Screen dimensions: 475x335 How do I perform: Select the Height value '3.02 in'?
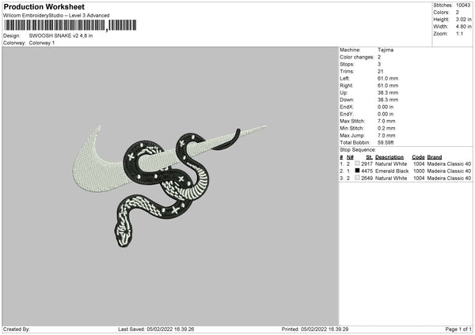click(x=463, y=19)
